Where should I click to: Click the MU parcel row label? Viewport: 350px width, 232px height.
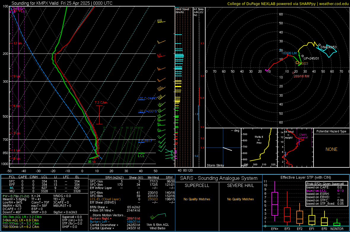pyautogui.click(x=12, y=191)
